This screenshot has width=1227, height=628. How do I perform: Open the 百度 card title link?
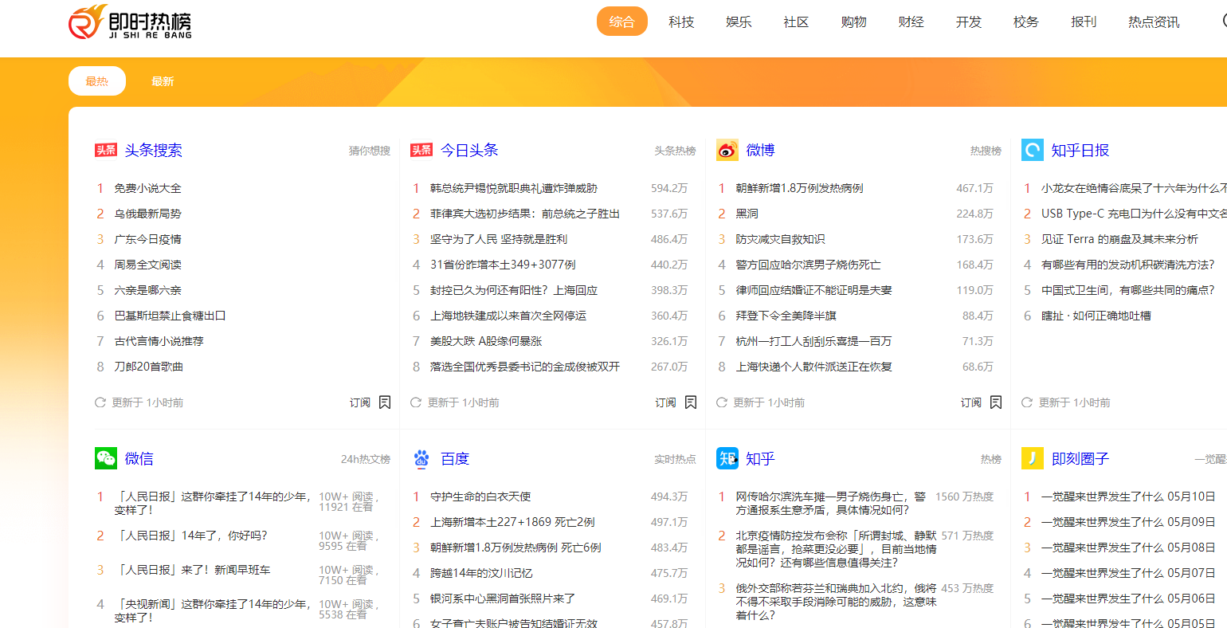tap(455, 458)
